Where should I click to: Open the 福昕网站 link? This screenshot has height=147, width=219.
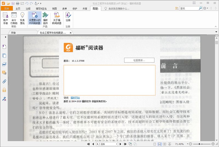pos(75,98)
